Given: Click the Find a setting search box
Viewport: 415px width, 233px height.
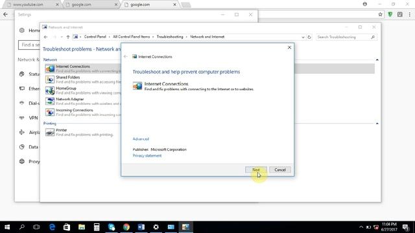Looking at the screenshot, I should pos(29,45).
